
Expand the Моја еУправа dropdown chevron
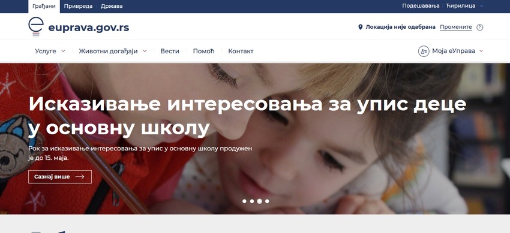[481, 51]
